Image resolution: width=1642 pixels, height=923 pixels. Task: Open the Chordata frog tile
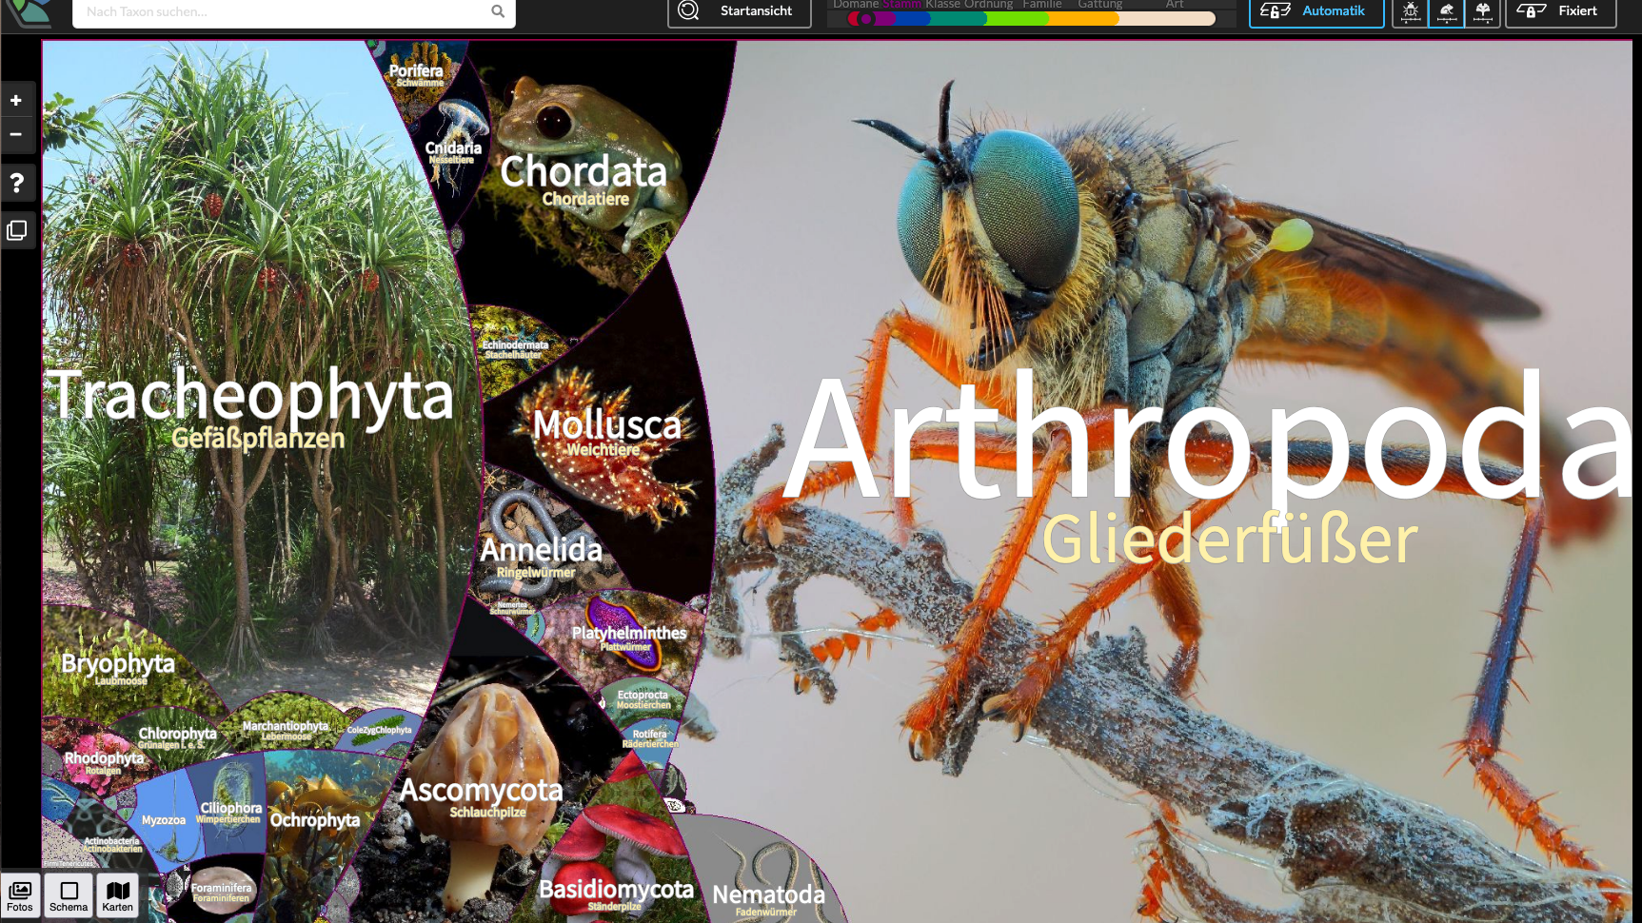(x=581, y=171)
